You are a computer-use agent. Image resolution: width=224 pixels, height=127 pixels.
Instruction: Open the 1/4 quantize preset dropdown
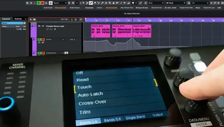pos(200,3)
